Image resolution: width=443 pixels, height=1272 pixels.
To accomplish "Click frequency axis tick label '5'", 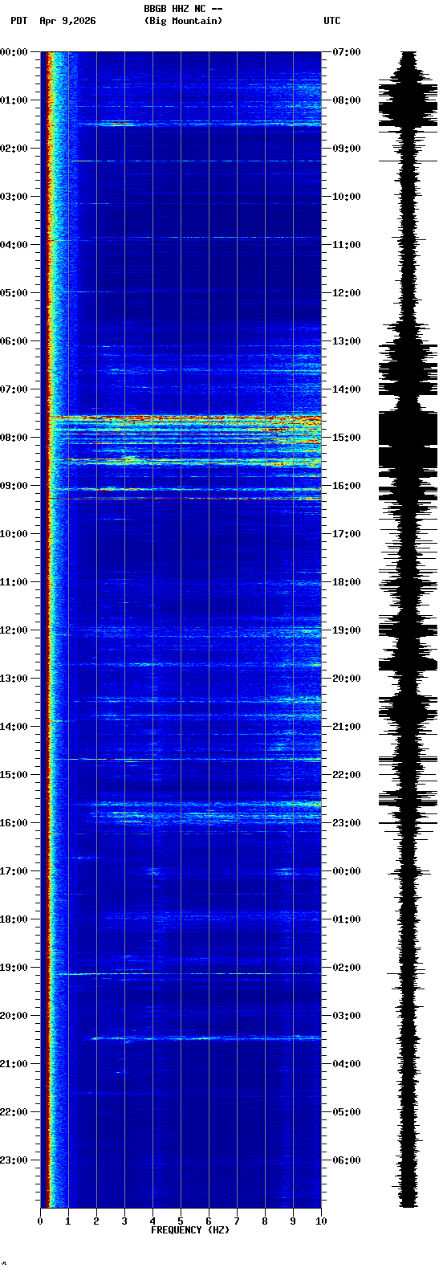I will [x=181, y=1221].
